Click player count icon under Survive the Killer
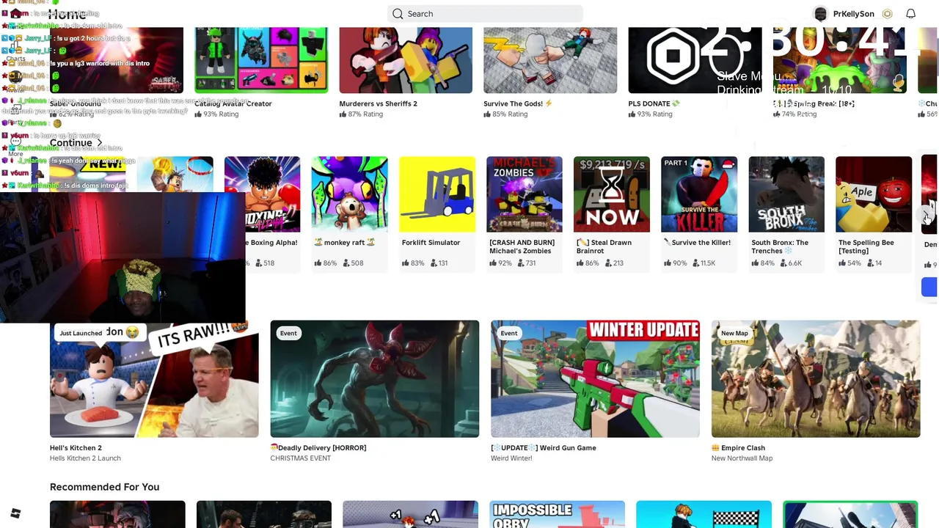The image size is (939, 528). click(695, 263)
